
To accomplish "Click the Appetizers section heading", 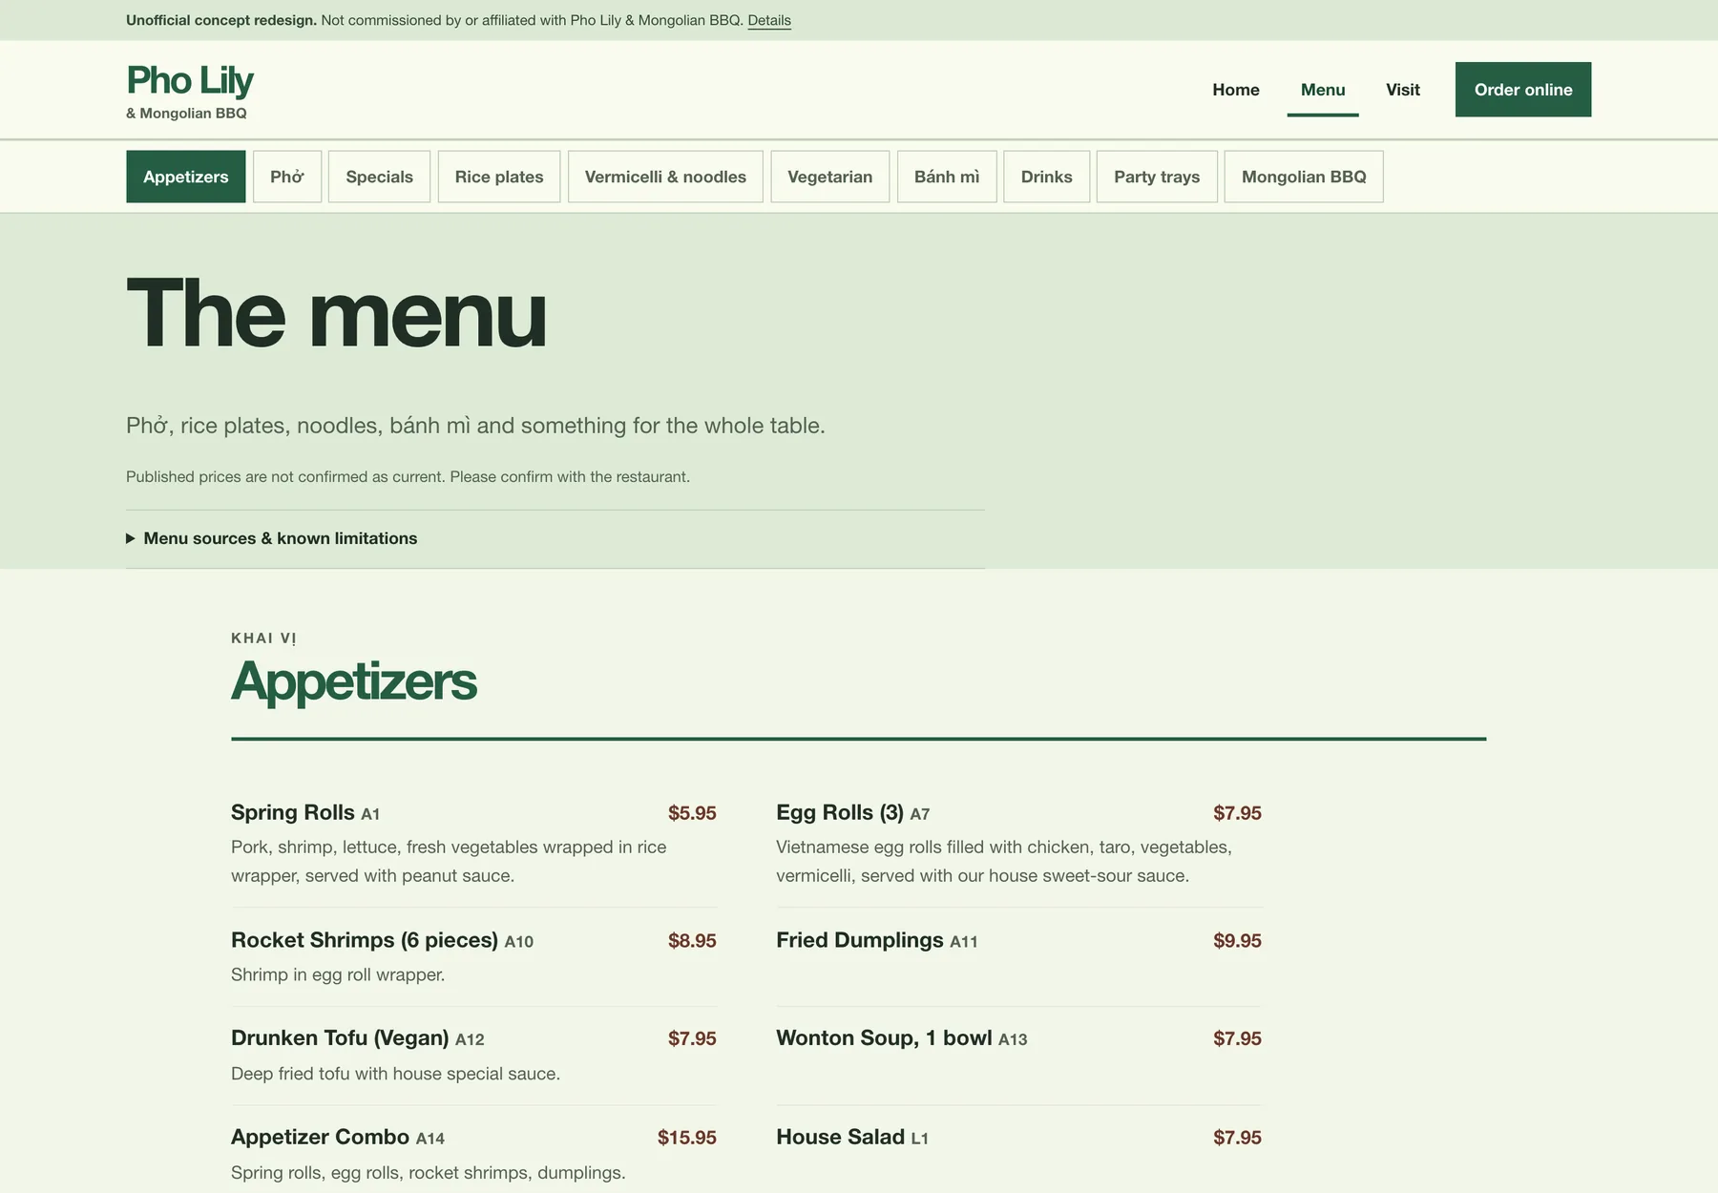I will pyautogui.click(x=354, y=681).
